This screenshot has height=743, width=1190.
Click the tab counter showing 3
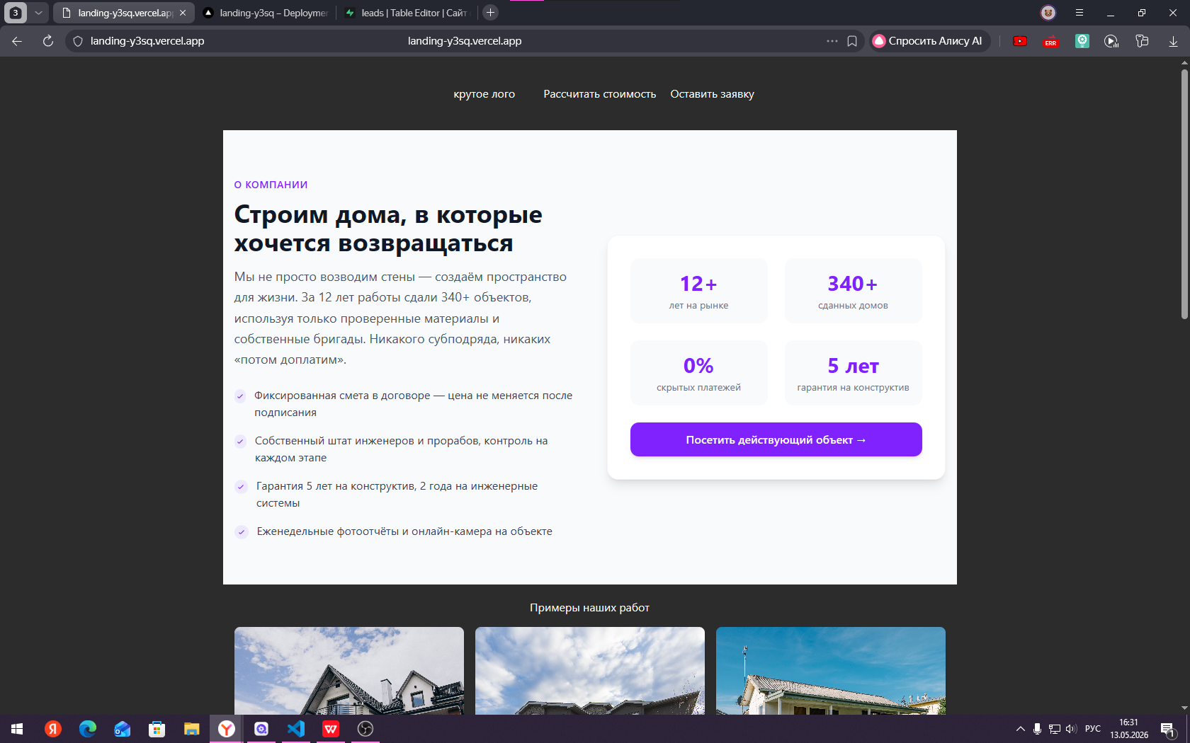16,13
